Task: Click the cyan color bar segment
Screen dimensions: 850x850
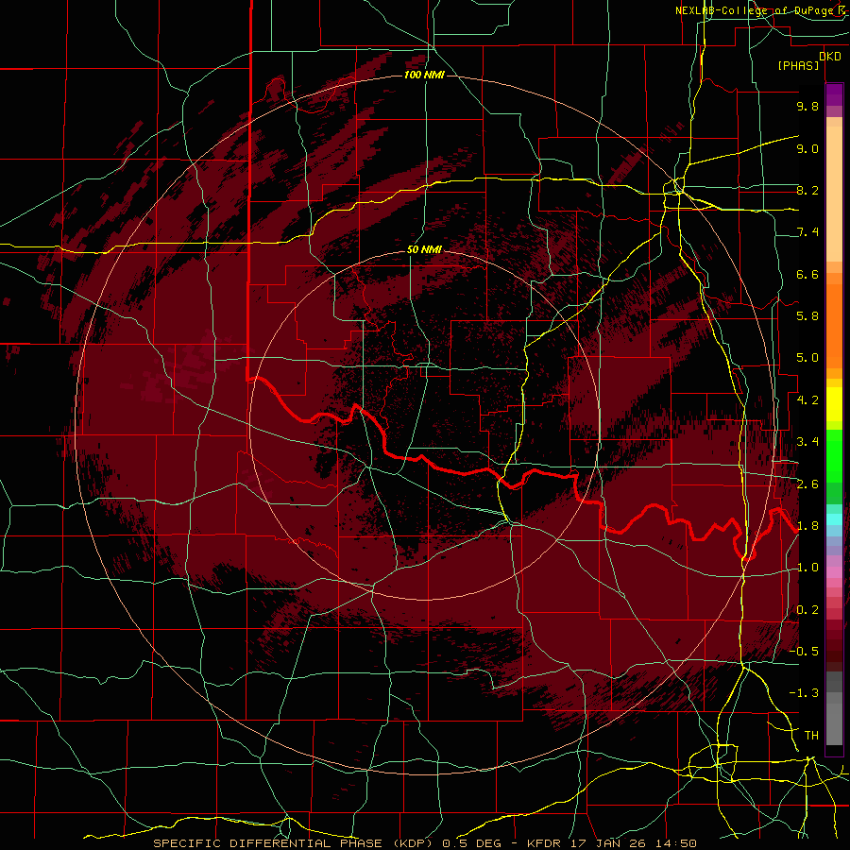Action: pos(834,519)
